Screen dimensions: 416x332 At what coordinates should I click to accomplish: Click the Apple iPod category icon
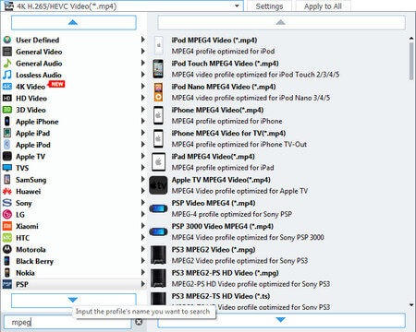(x=7, y=145)
